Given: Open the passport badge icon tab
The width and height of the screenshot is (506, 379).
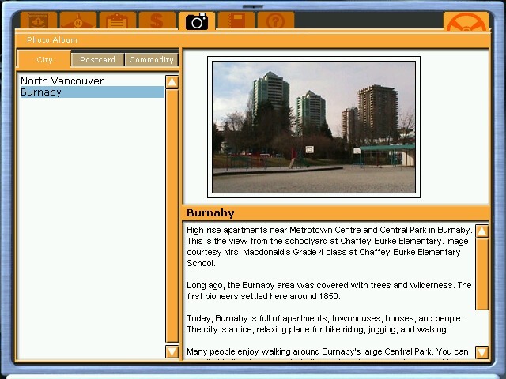Looking at the screenshot, I should coord(39,21).
